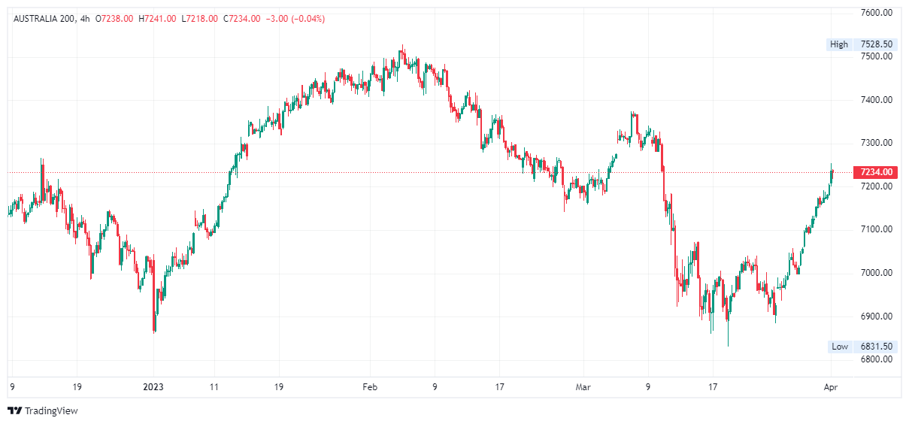
Task: Click the Apr marker on time axis
Action: point(830,388)
